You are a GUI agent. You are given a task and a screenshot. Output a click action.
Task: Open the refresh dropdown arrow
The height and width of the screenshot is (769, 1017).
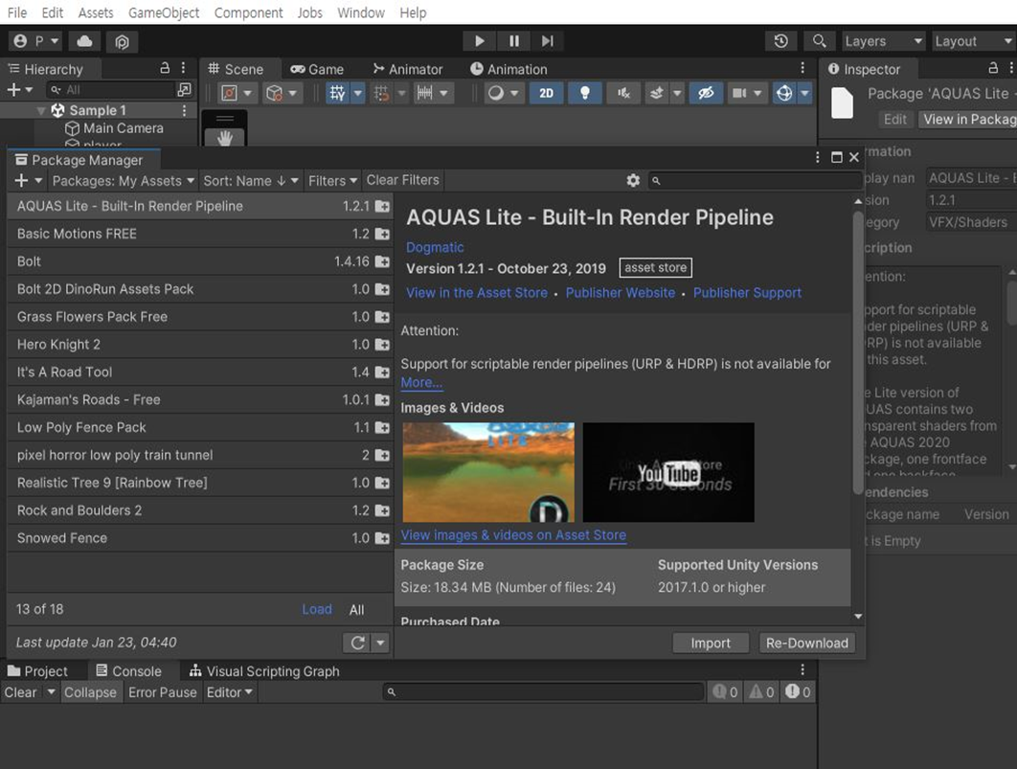click(381, 643)
